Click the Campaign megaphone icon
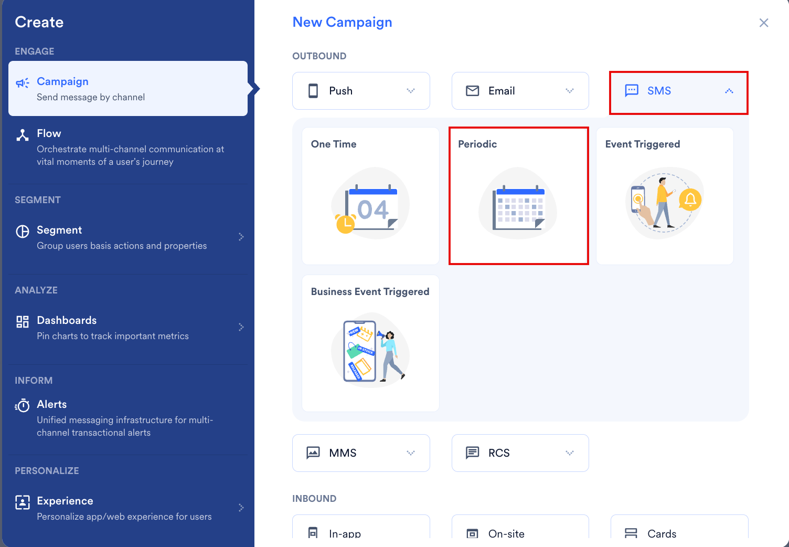 click(x=23, y=83)
